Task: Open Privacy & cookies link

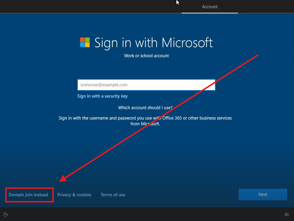Action: point(74,195)
